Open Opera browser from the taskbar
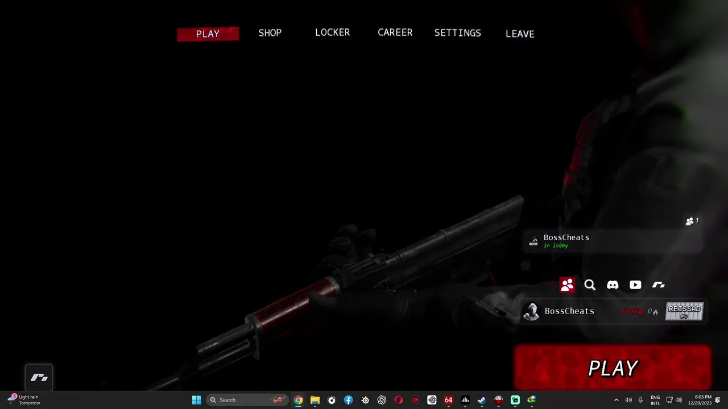The width and height of the screenshot is (728, 409). (398, 400)
